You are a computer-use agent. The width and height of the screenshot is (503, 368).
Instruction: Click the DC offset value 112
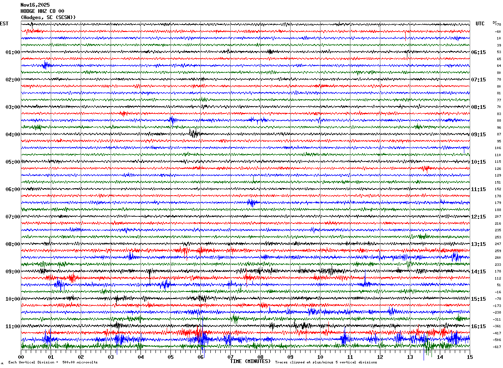click(x=498, y=278)
